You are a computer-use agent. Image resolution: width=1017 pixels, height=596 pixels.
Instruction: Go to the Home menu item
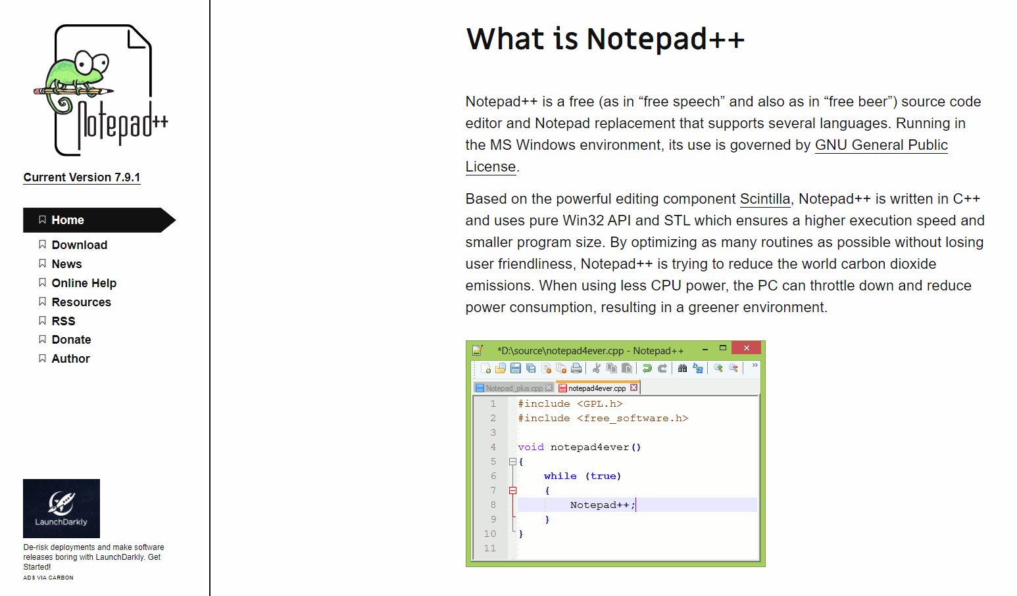(x=99, y=220)
